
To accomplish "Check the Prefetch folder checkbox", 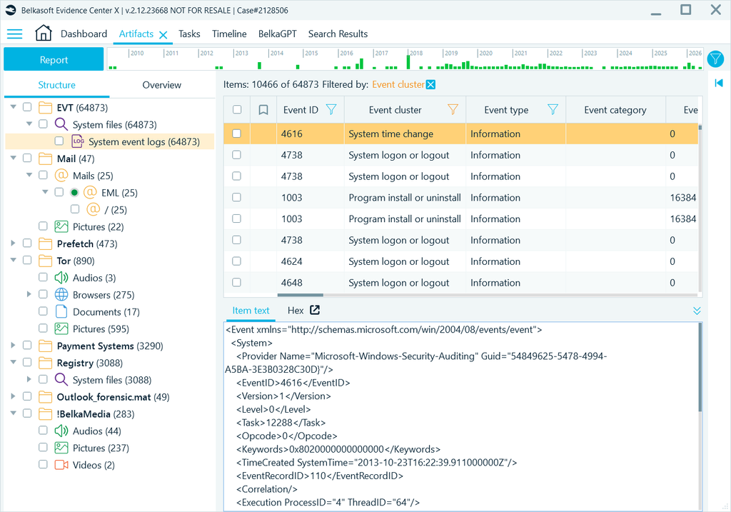I will click(x=28, y=244).
